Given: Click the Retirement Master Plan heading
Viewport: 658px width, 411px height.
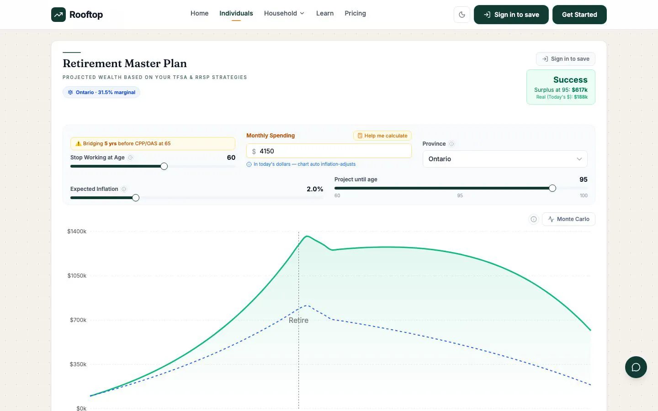Looking at the screenshot, I should [125, 63].
